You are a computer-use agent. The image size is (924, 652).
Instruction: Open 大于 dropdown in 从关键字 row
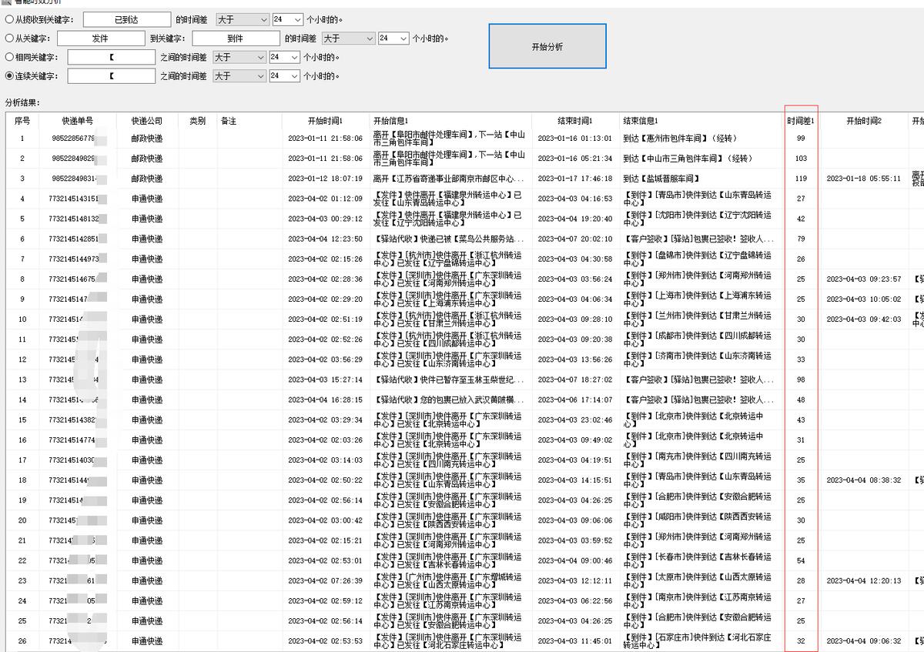click(x=348, y=38)
